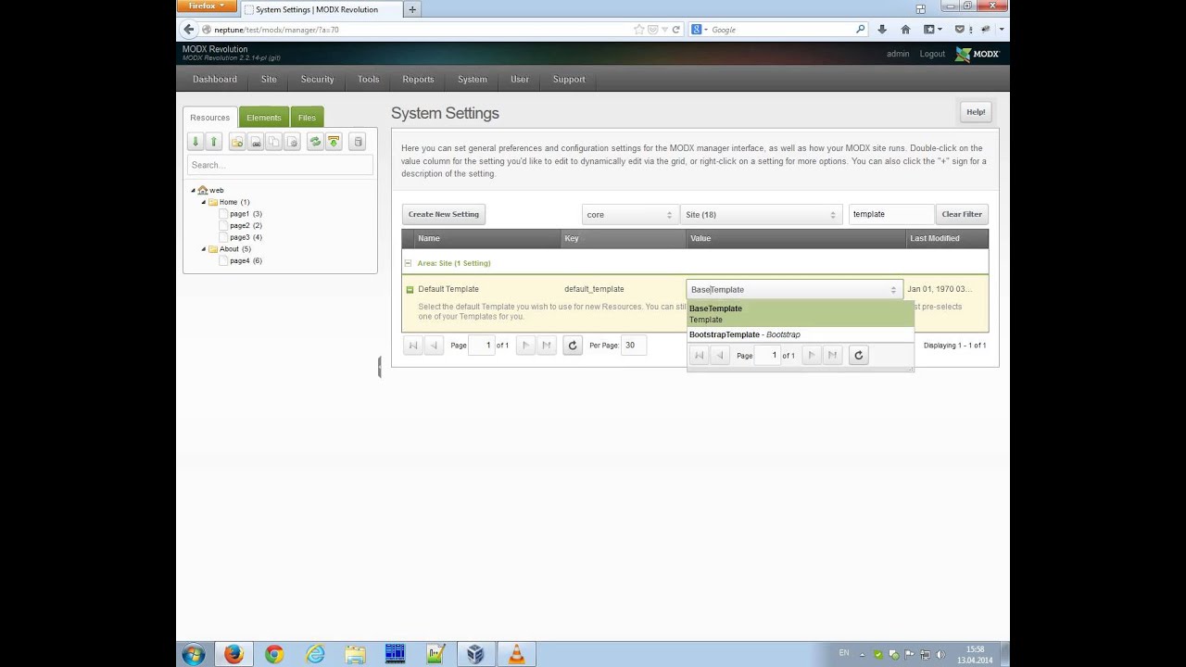Go to previous page of settings grid
This screenshot has width=1186, height=667.
click(x=434, y=346)
